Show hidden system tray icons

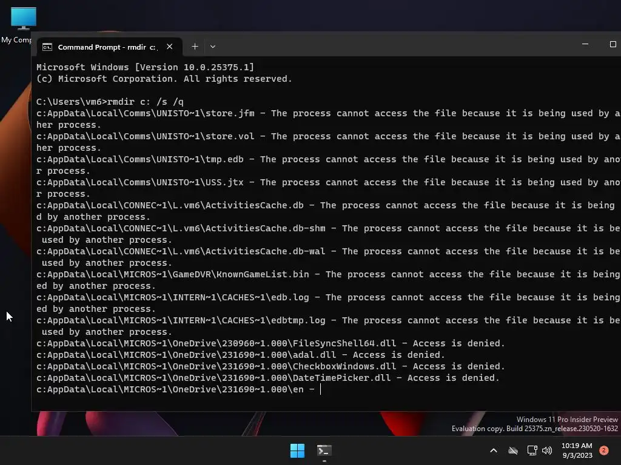[x=494, y=450]
